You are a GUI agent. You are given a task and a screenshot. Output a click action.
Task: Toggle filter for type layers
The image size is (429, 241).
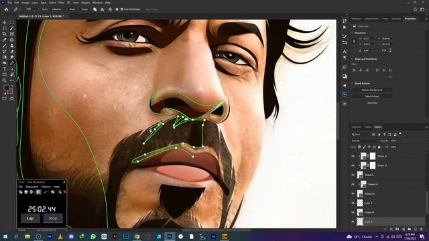click(384, 135)
